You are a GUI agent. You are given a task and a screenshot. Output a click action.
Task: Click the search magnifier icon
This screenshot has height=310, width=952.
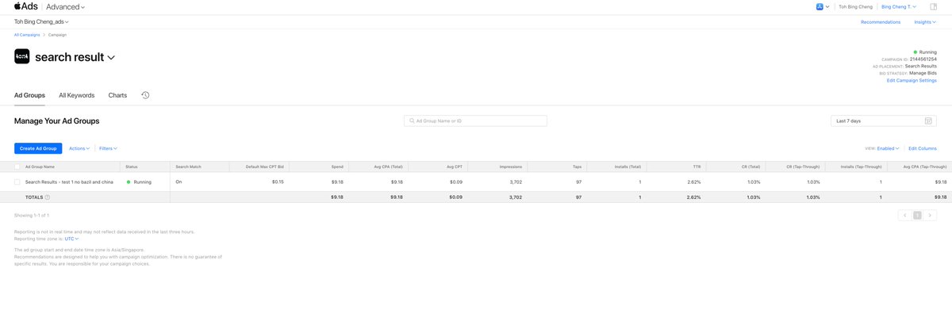coord(411,121)
